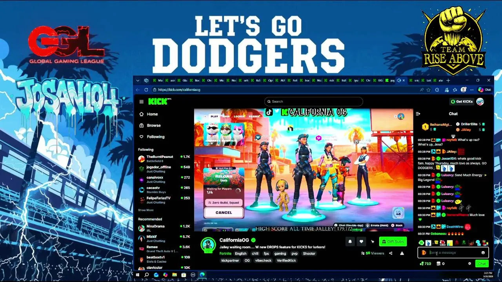Click the green Chat send button
The height and width of the screenshot is (282, 502).
pyautogui.click(x=482, y=264)
